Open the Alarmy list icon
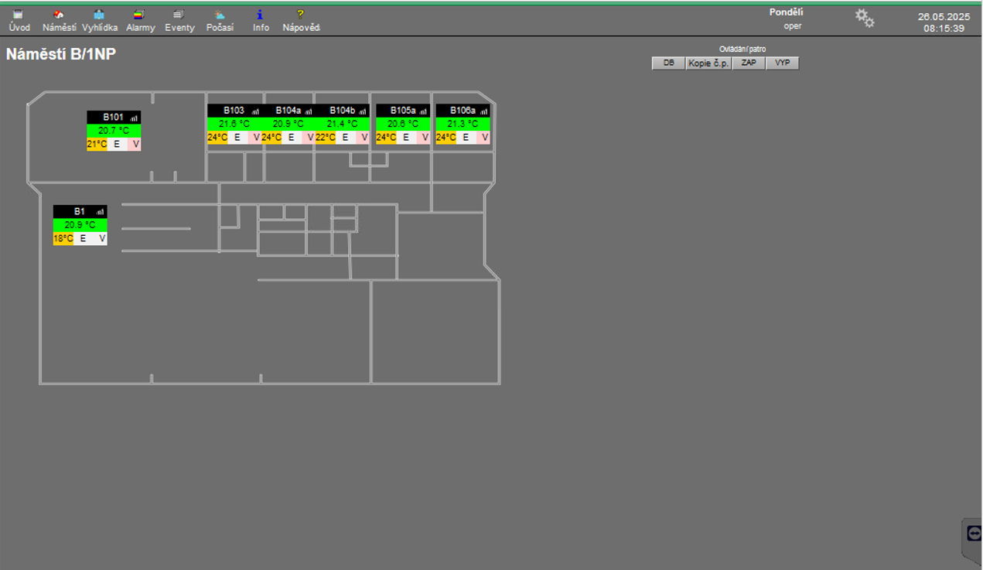The image size is (983, 570). pyautogui.click(x=140, y=15)
